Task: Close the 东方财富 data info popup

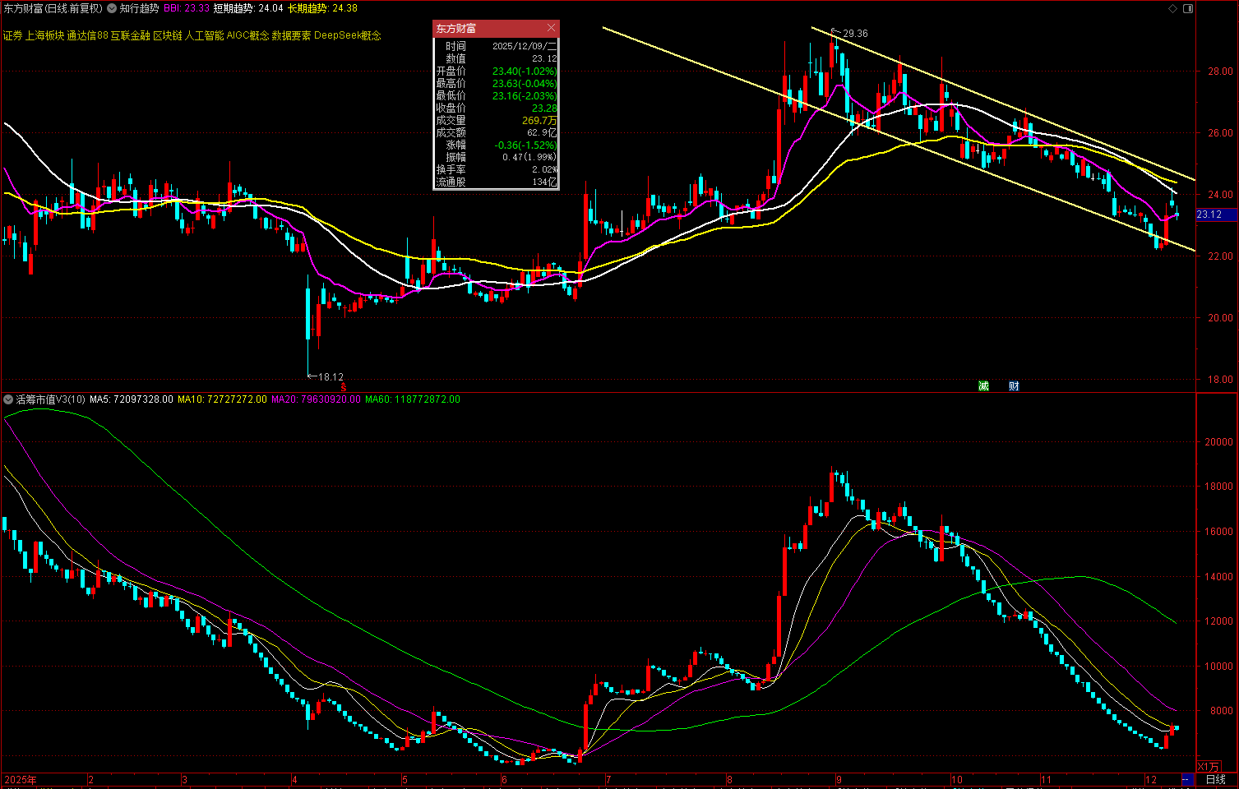Action: [551, 28]
